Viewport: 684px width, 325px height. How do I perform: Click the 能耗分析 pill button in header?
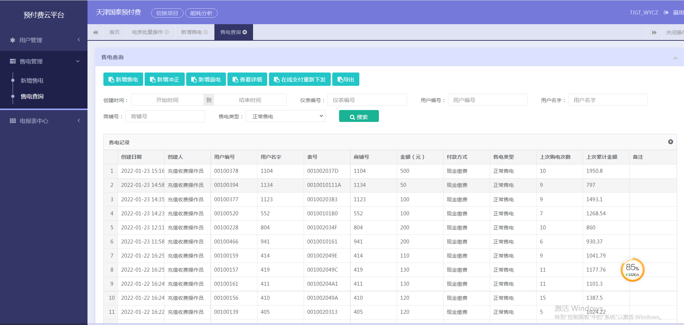pyautogui.click(x=201, y=13)
